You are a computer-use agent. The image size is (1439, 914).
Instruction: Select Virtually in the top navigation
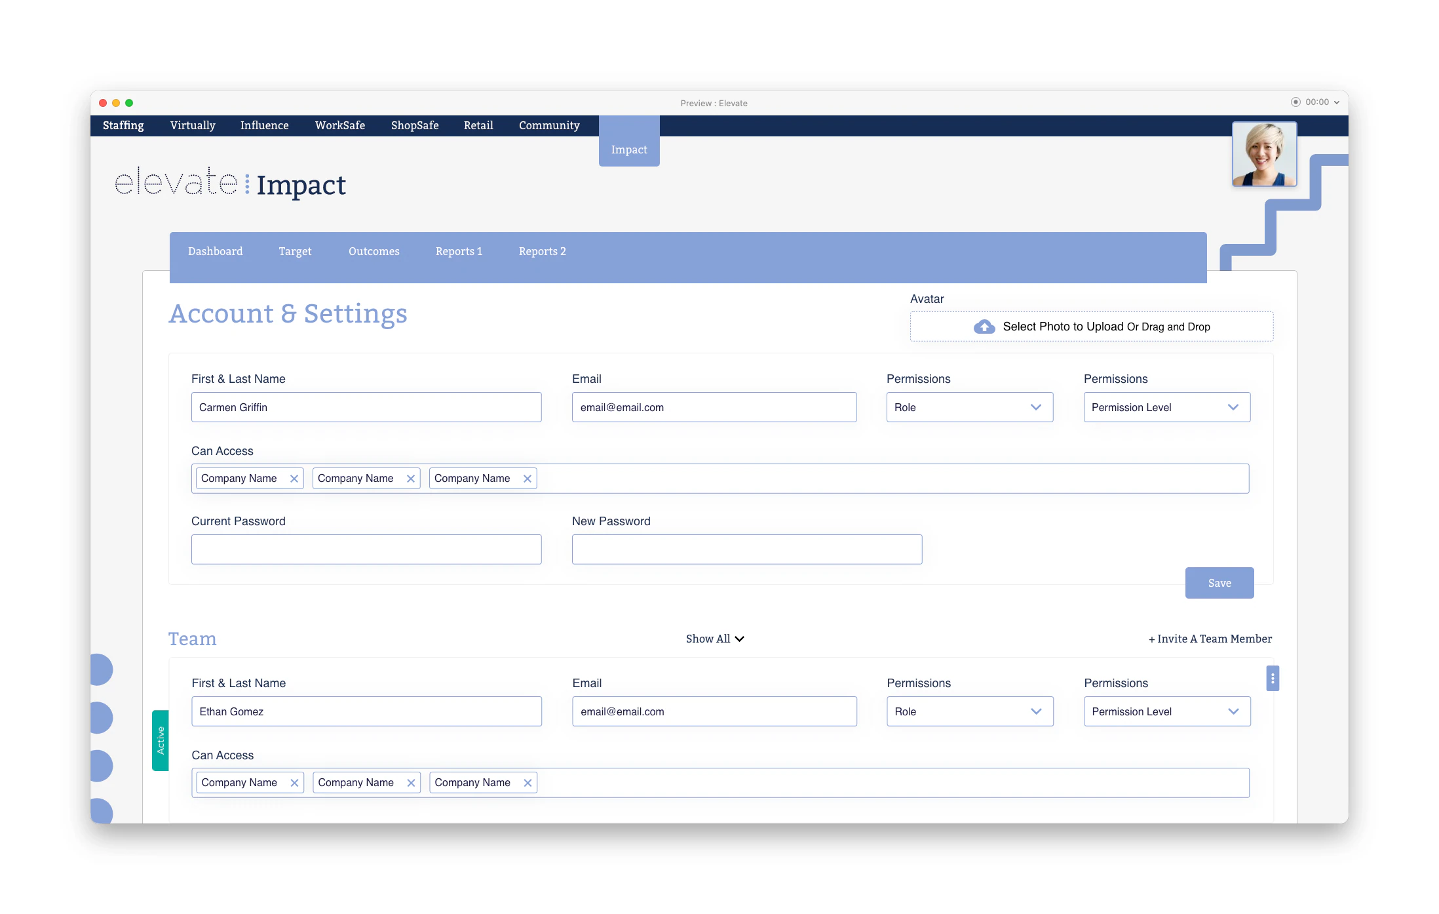[x=193, y=125]
